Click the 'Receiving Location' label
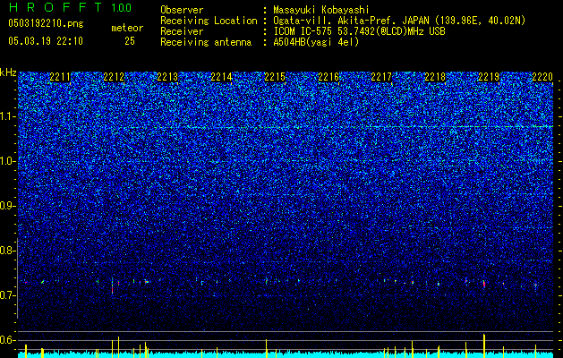This screenshot has width=563, height=358. click(x=209, y=21)
